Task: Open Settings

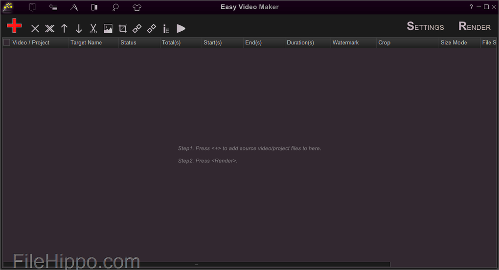Action: (425, 26)
